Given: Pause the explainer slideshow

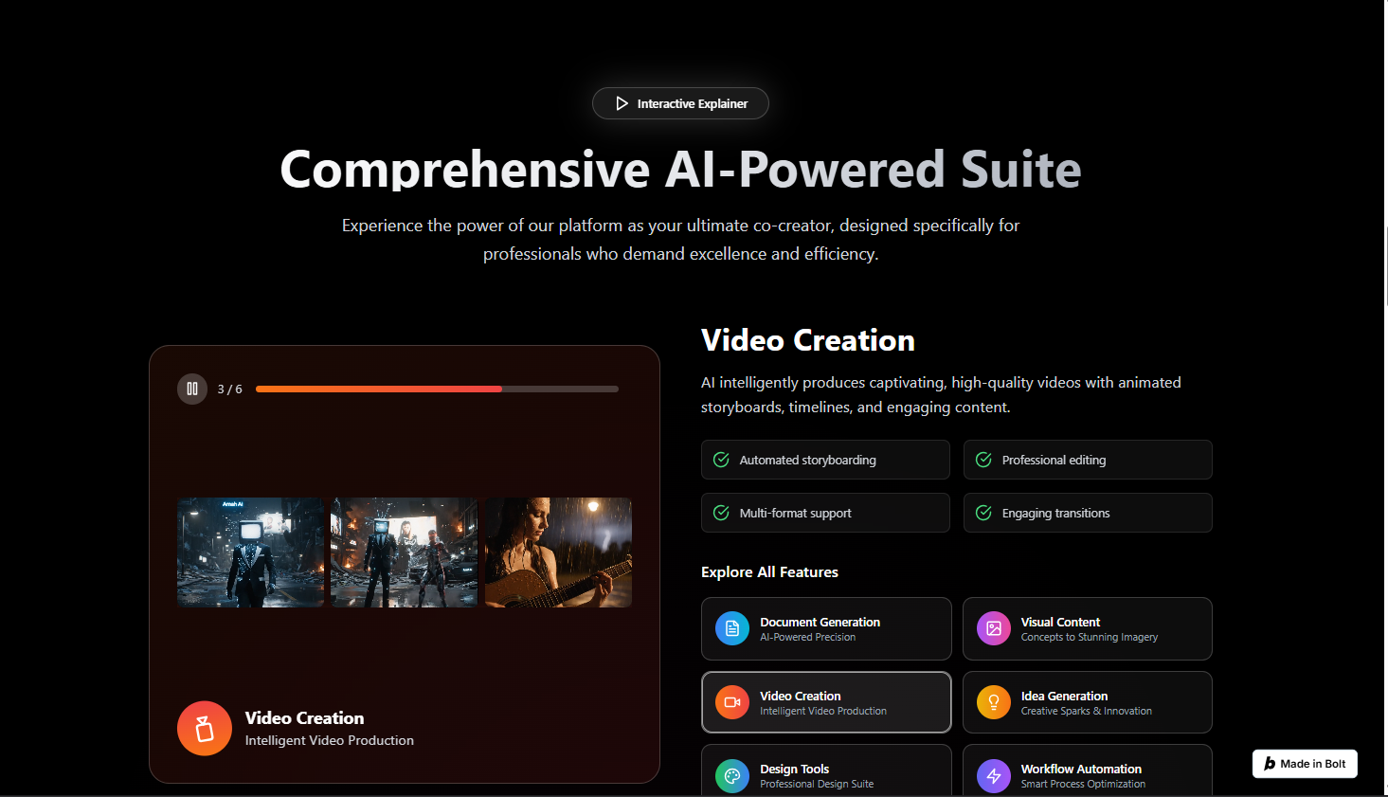Looking at the screenshot, I should coord(192,389).
